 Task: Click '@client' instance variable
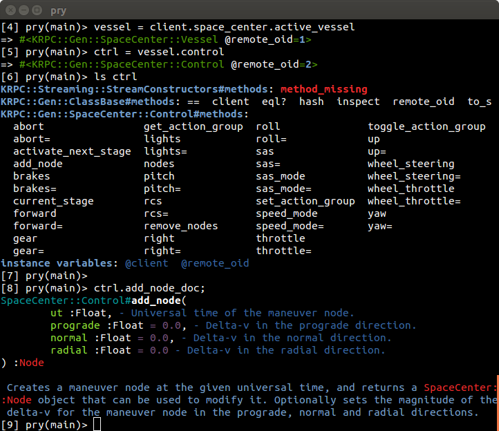(x=147, y=263)
